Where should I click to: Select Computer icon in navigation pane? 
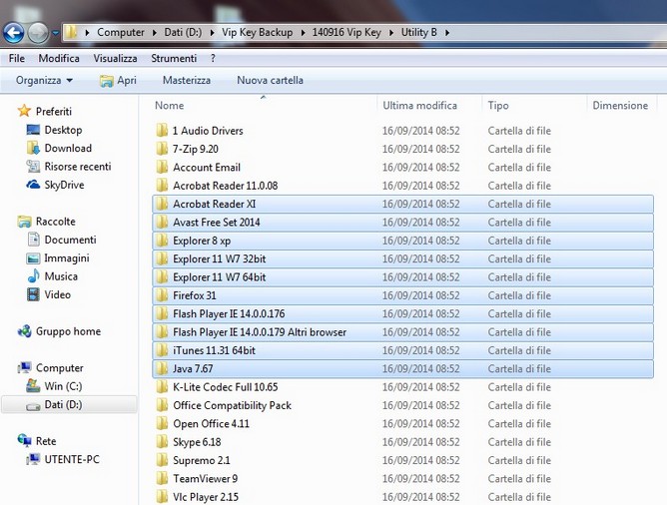[24, 367]
